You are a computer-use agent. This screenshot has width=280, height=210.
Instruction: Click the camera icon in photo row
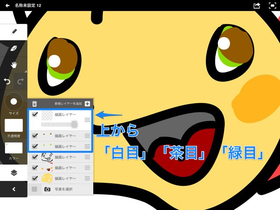pos(47,189)
